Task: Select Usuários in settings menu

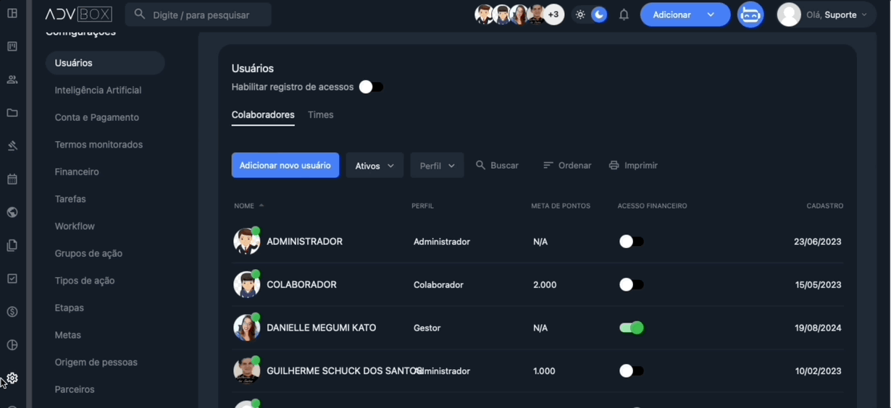Action: click(x=105, y=63)
